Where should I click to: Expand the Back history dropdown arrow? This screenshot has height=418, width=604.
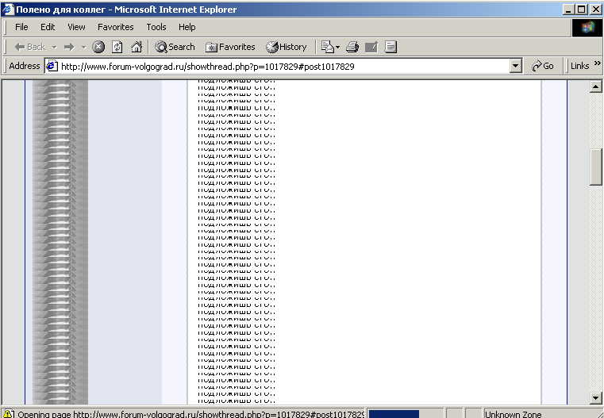click(x=54, y=47)
